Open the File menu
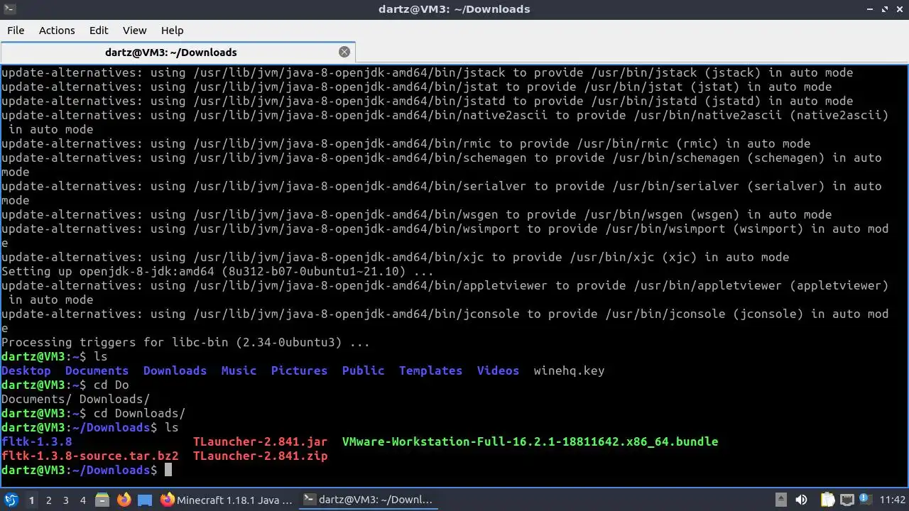The image size is (909, 511). pyautogui.click(x=16, y=31)
